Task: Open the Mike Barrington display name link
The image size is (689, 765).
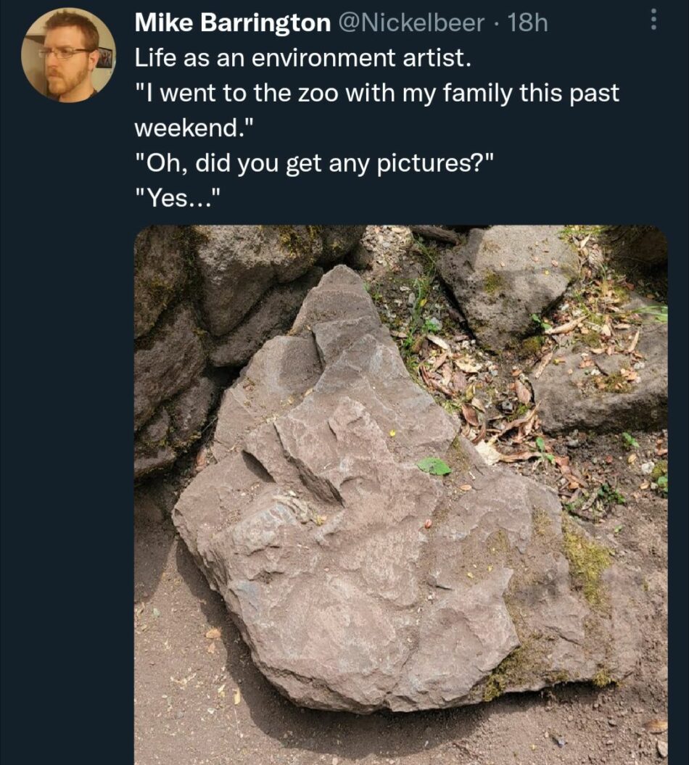Action: 233,23
